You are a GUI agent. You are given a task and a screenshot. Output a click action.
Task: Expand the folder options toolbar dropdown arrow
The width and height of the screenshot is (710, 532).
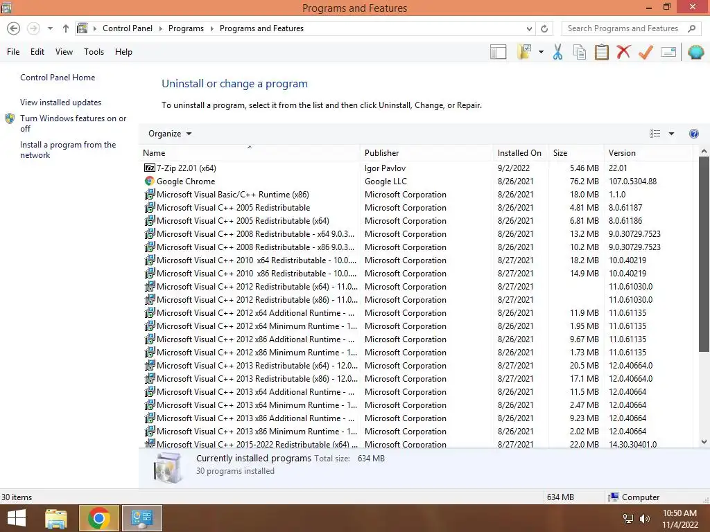[x=541, y=52]
